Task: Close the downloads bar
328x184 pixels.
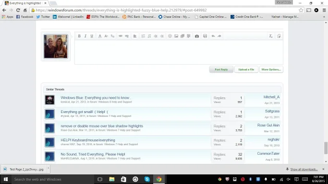Action: pyautogui.click(x=323, y=169)
